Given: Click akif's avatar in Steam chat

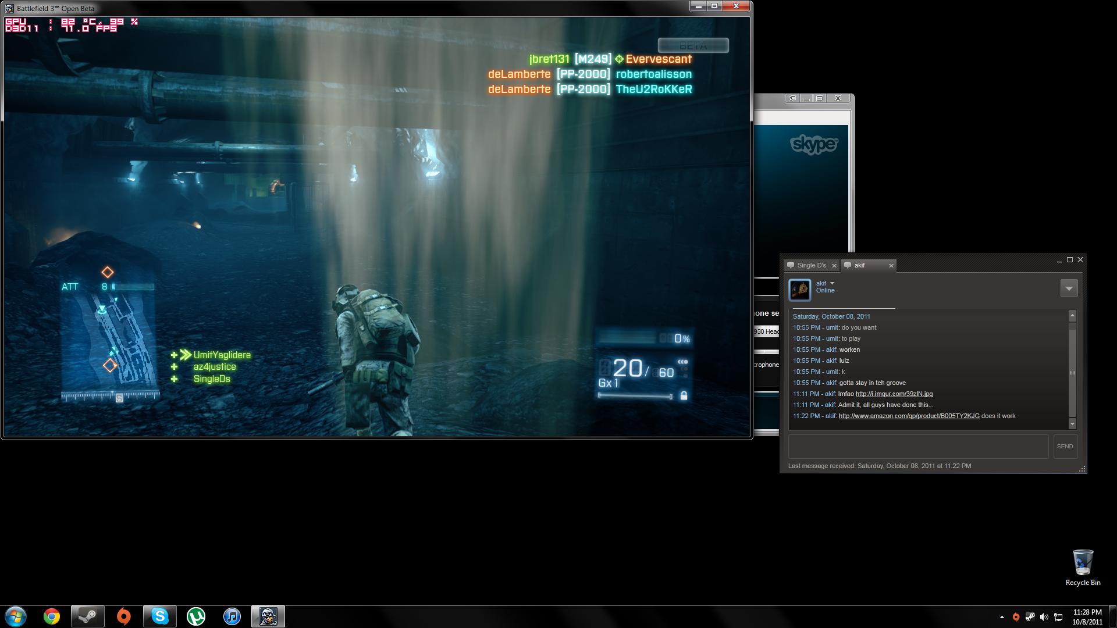Looking at the screenshot, I should pos(799,290).
